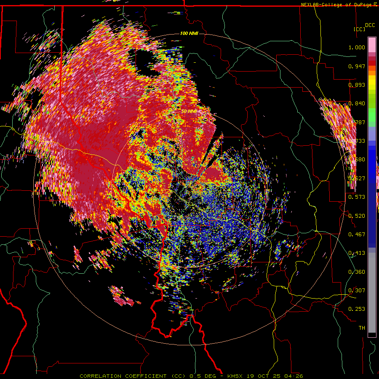
Task: Click the 0.893 color scale value
Action: click(x=357, y=85)
